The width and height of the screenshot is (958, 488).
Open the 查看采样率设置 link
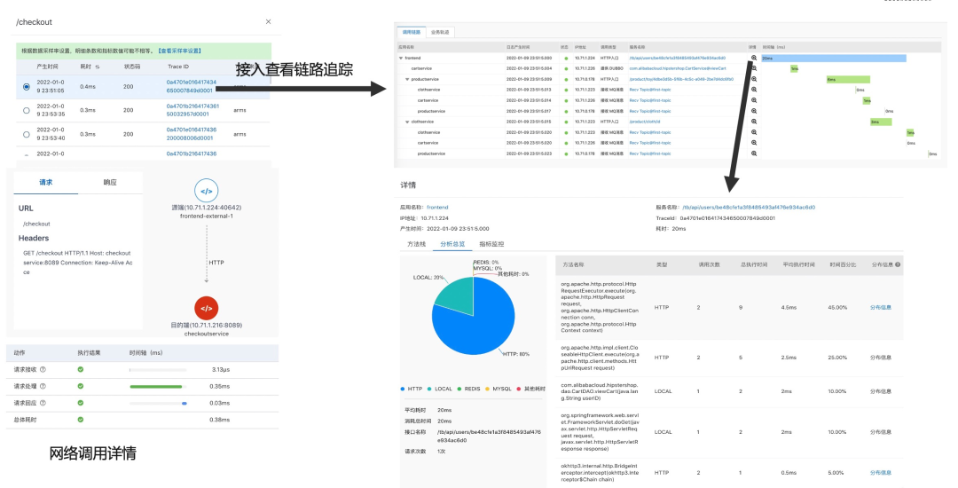179,51
